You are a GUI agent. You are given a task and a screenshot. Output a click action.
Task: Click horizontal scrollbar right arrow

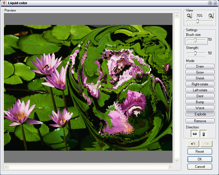[x=170, y=166]
